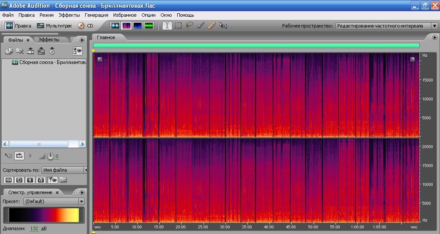Toggle show markers filter eye button
The image size is (440, 234).
coord(53,180)
